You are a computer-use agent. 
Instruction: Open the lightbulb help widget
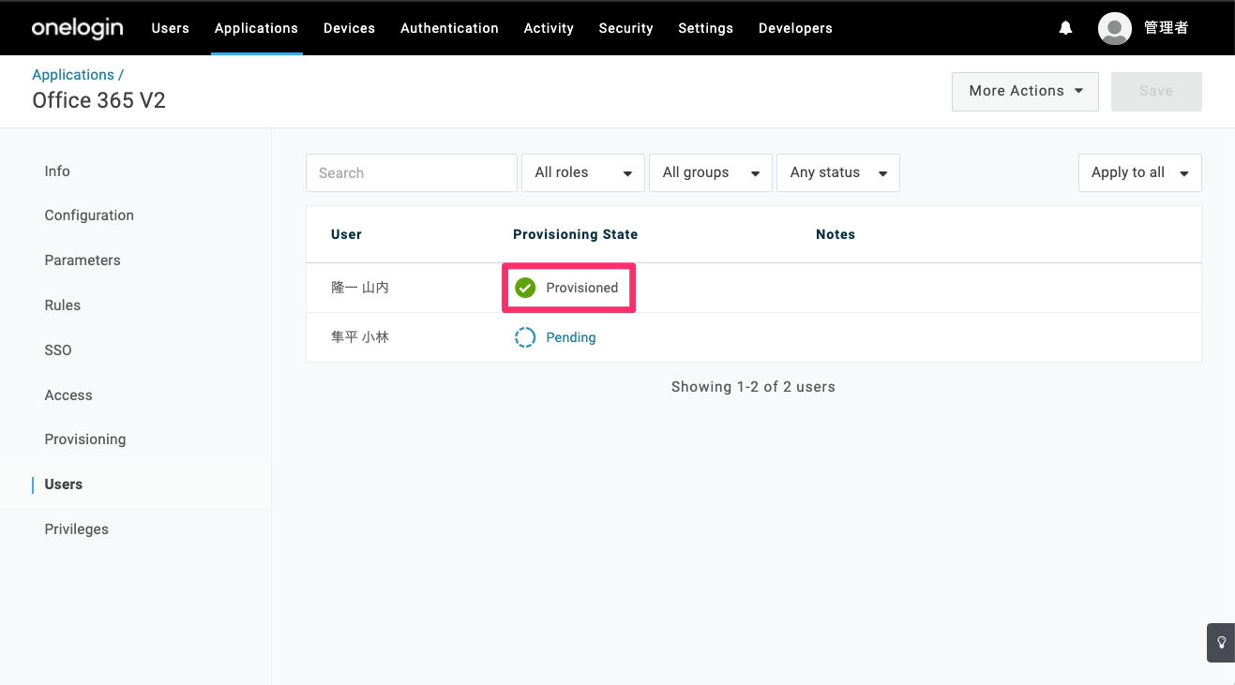click(1221, 643)
